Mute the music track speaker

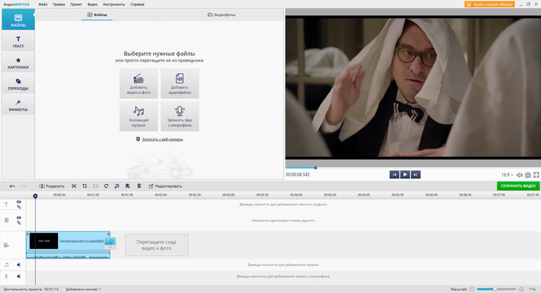[19, 265]
